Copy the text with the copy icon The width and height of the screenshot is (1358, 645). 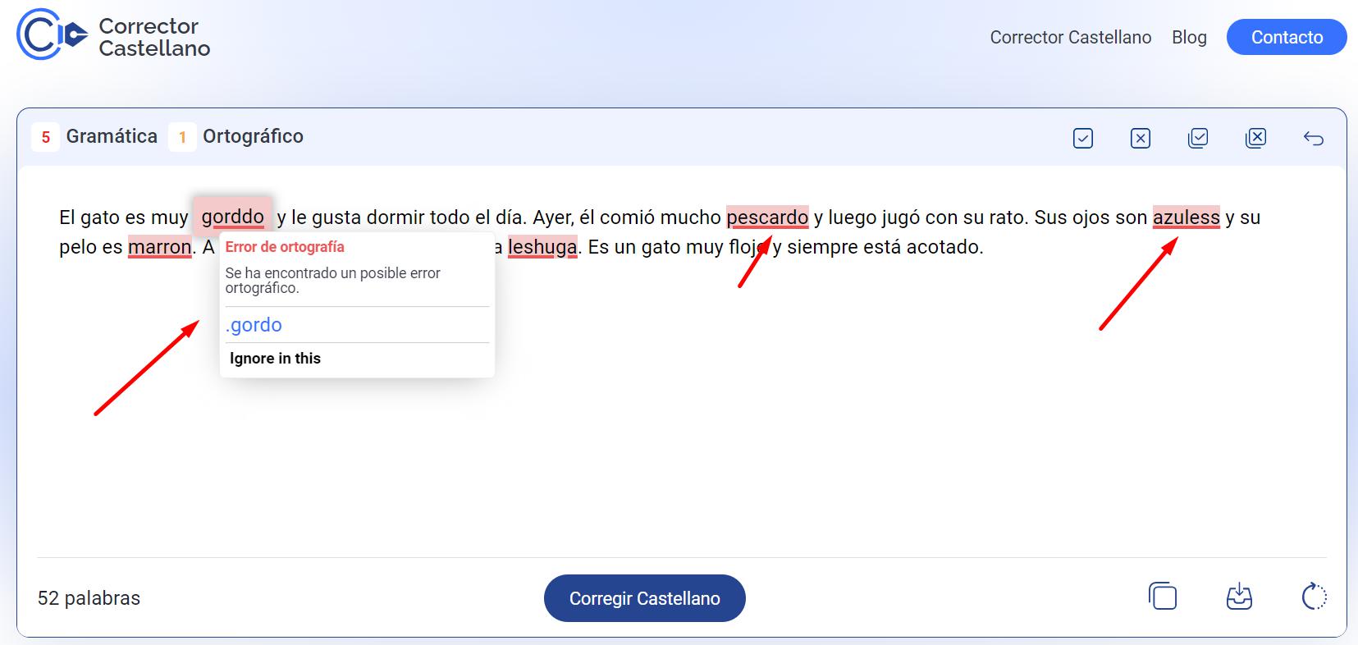tap(1163, 597)
